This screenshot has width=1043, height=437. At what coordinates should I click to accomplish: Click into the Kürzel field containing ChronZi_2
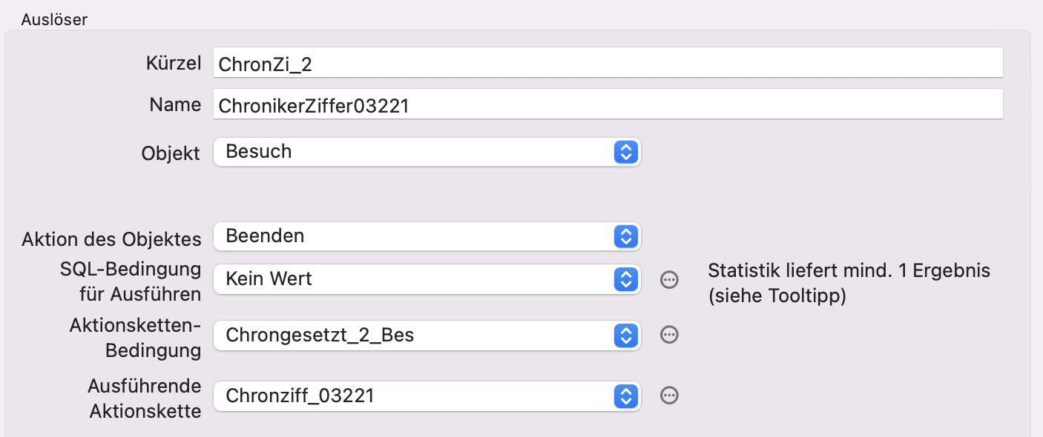click(x=608, y=63)
